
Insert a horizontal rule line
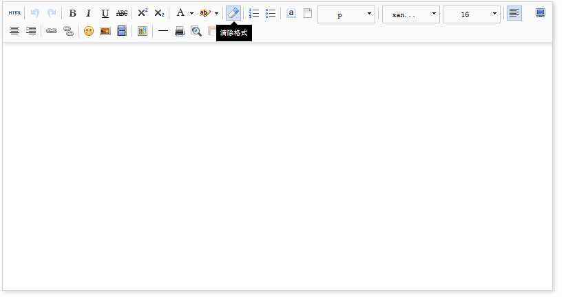(163, 31)
